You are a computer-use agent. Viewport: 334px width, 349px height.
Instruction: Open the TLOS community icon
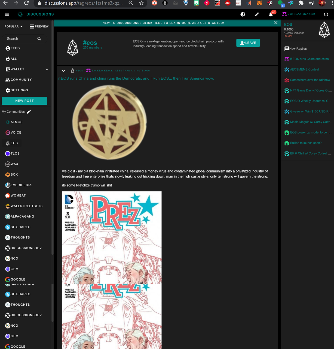8,154
